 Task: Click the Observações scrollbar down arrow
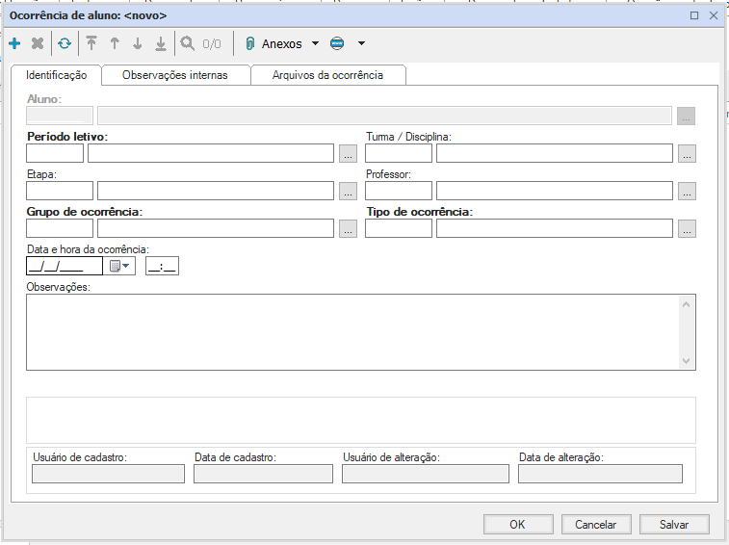687,360
